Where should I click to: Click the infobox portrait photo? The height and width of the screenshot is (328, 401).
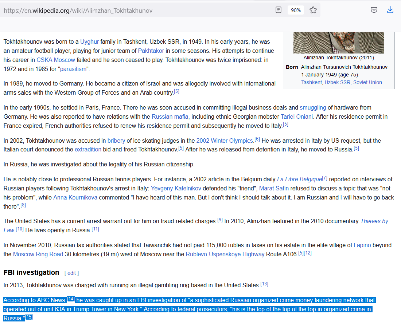click(339, 43)
